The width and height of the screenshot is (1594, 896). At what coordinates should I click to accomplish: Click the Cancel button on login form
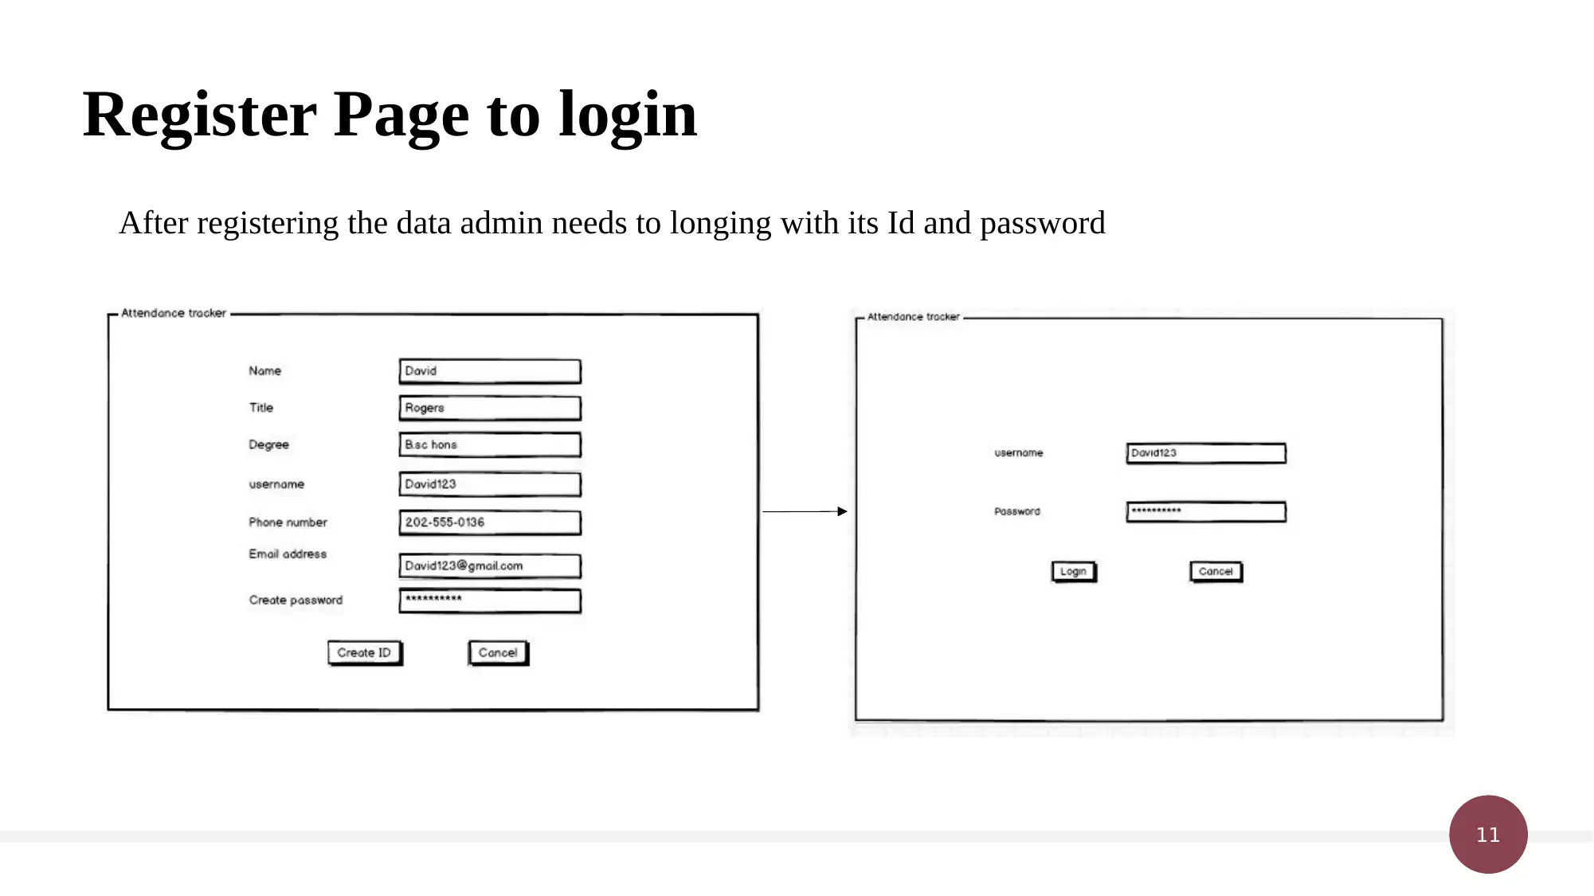1214,570
